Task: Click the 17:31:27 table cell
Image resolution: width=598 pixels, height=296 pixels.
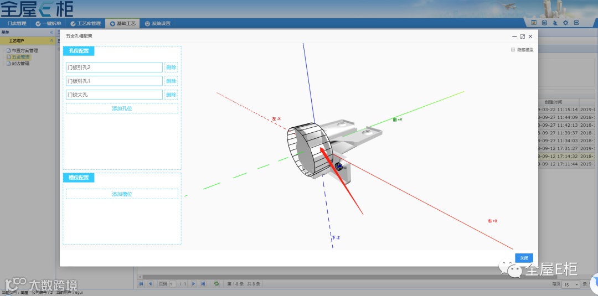Action: point(559,149)
